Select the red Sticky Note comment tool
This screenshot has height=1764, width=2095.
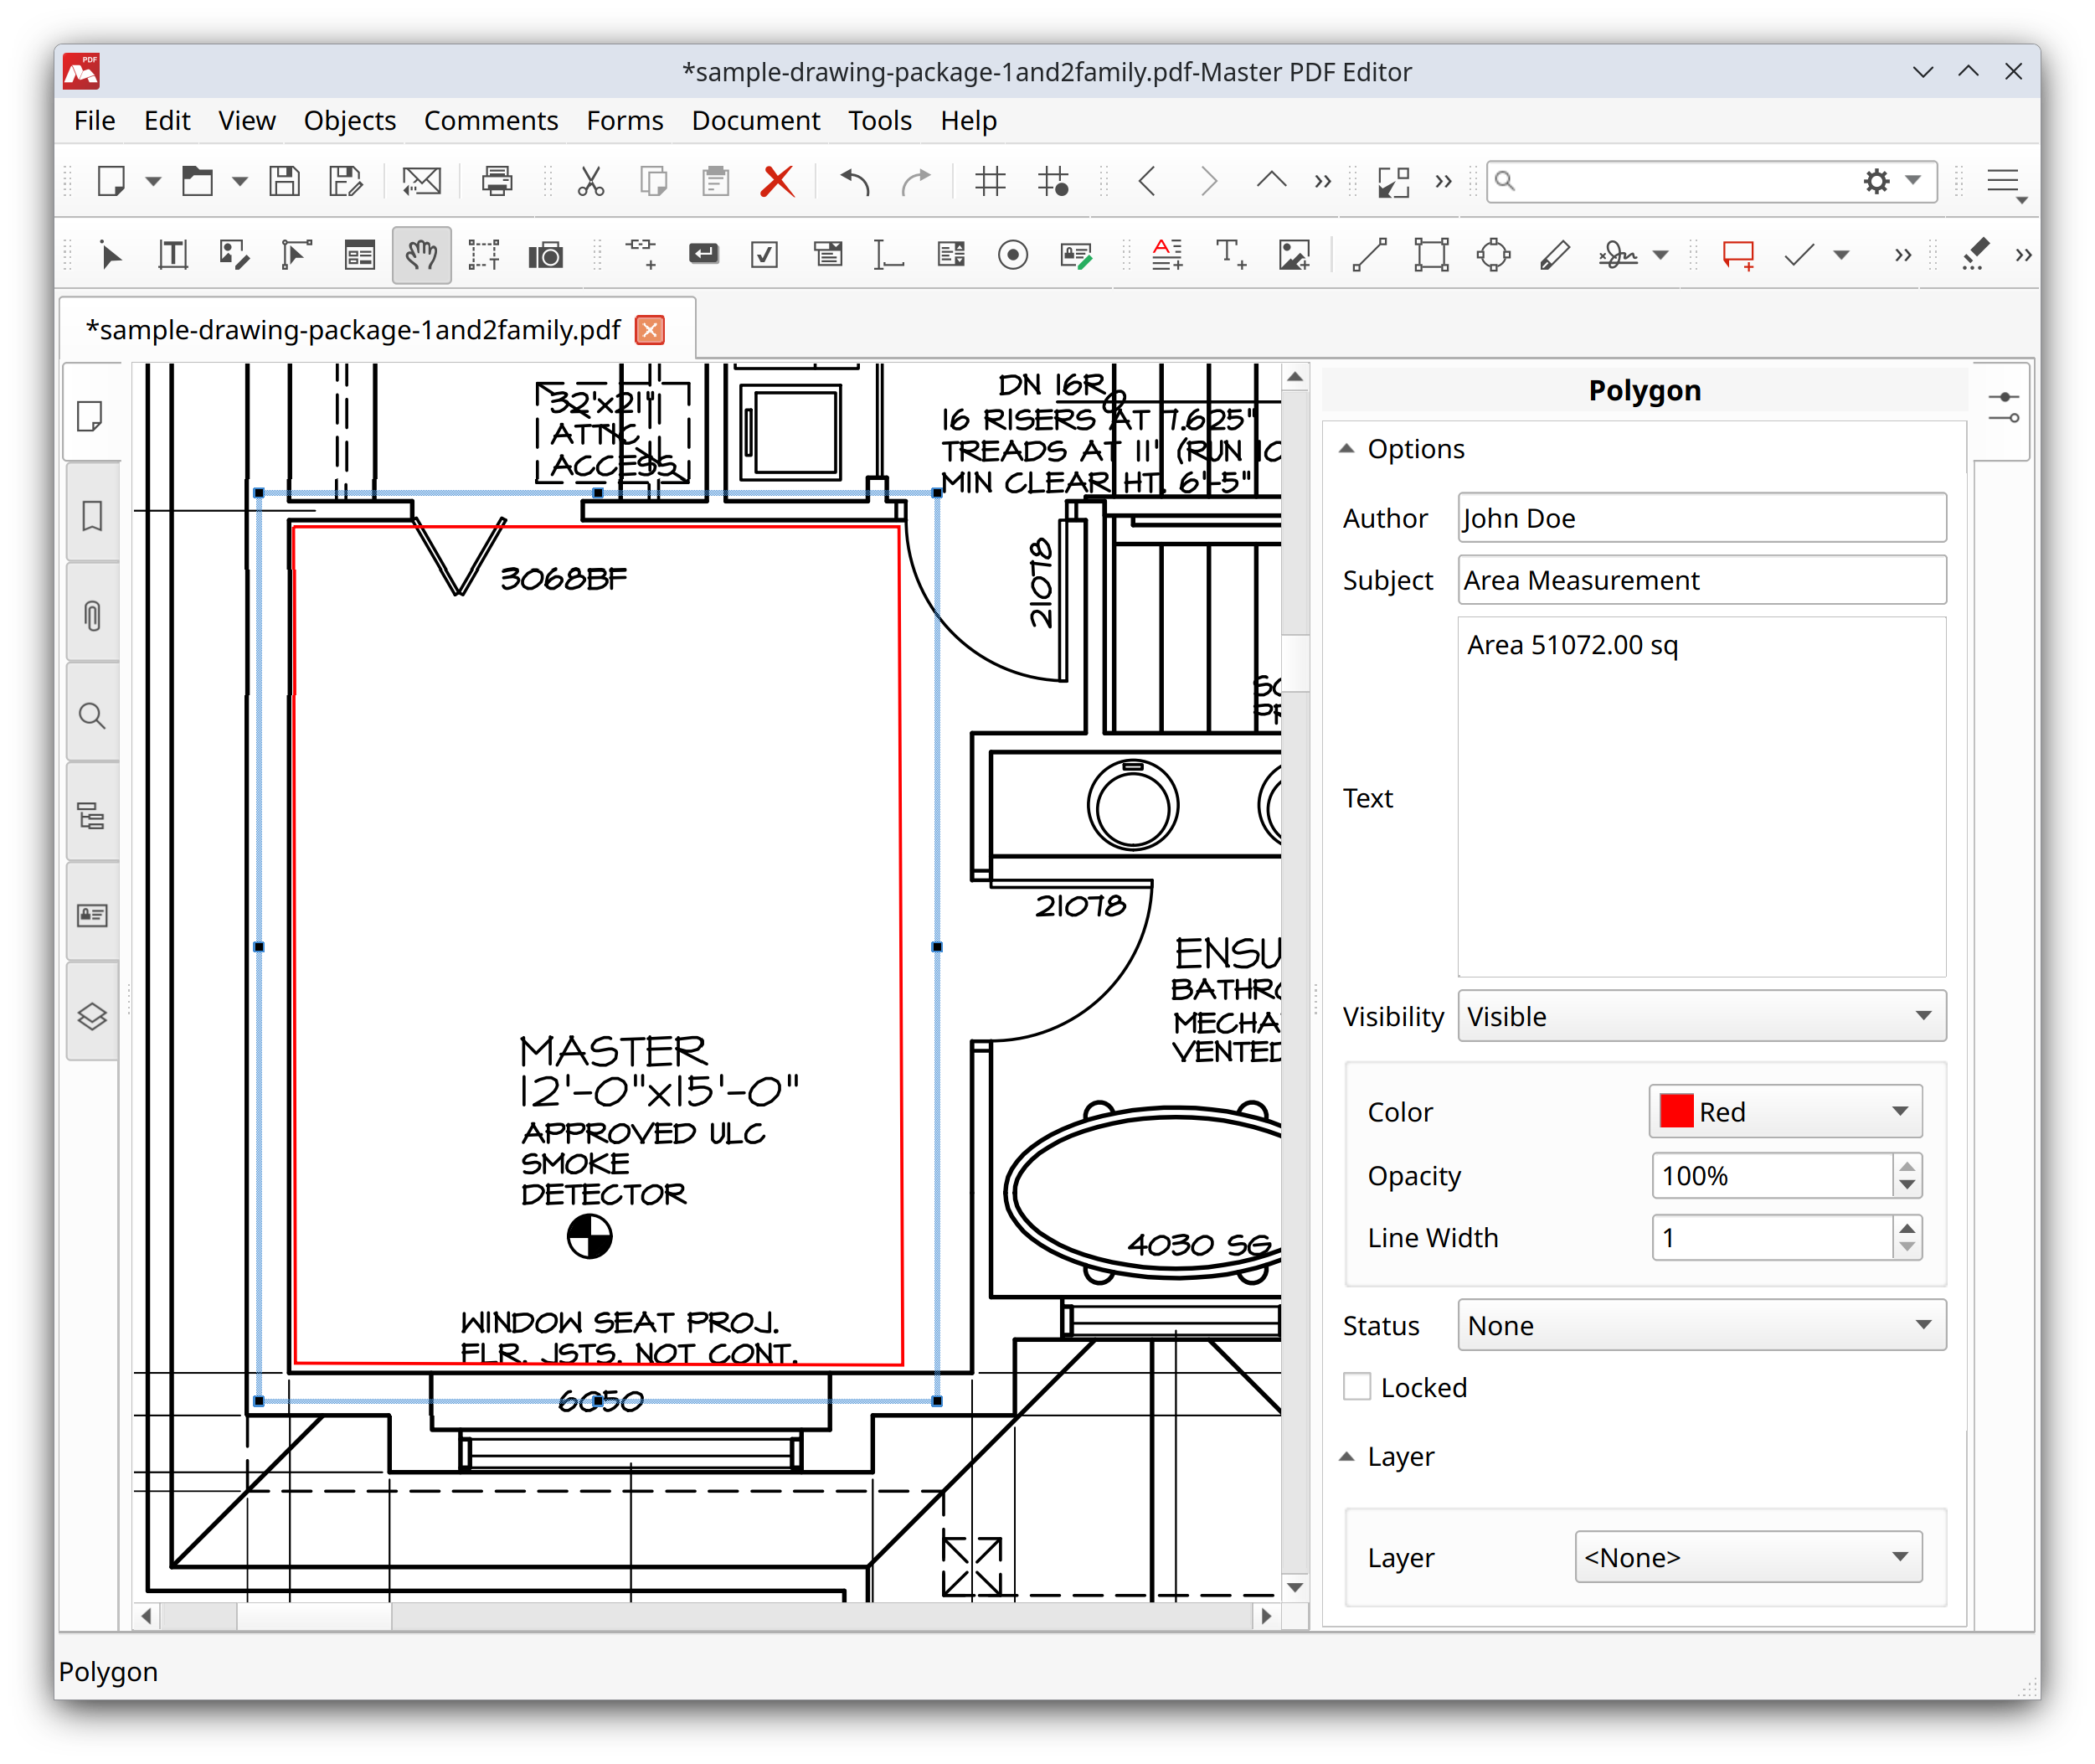(1738, 254)
